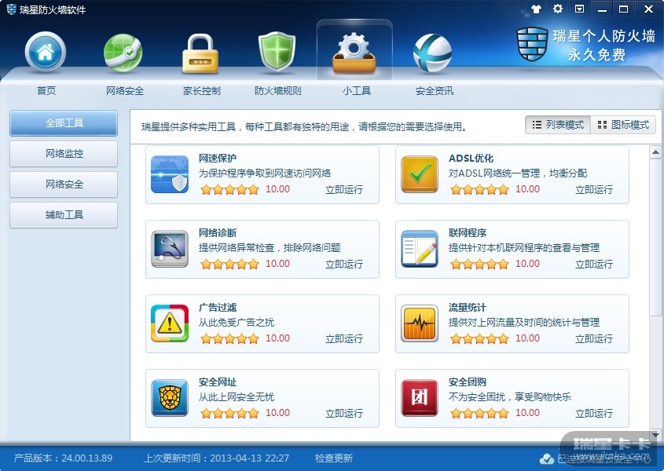This screenshot has height=471, width=664.
Task: Open the 安全资讯 globe icon
Action: tap(432, 53)
